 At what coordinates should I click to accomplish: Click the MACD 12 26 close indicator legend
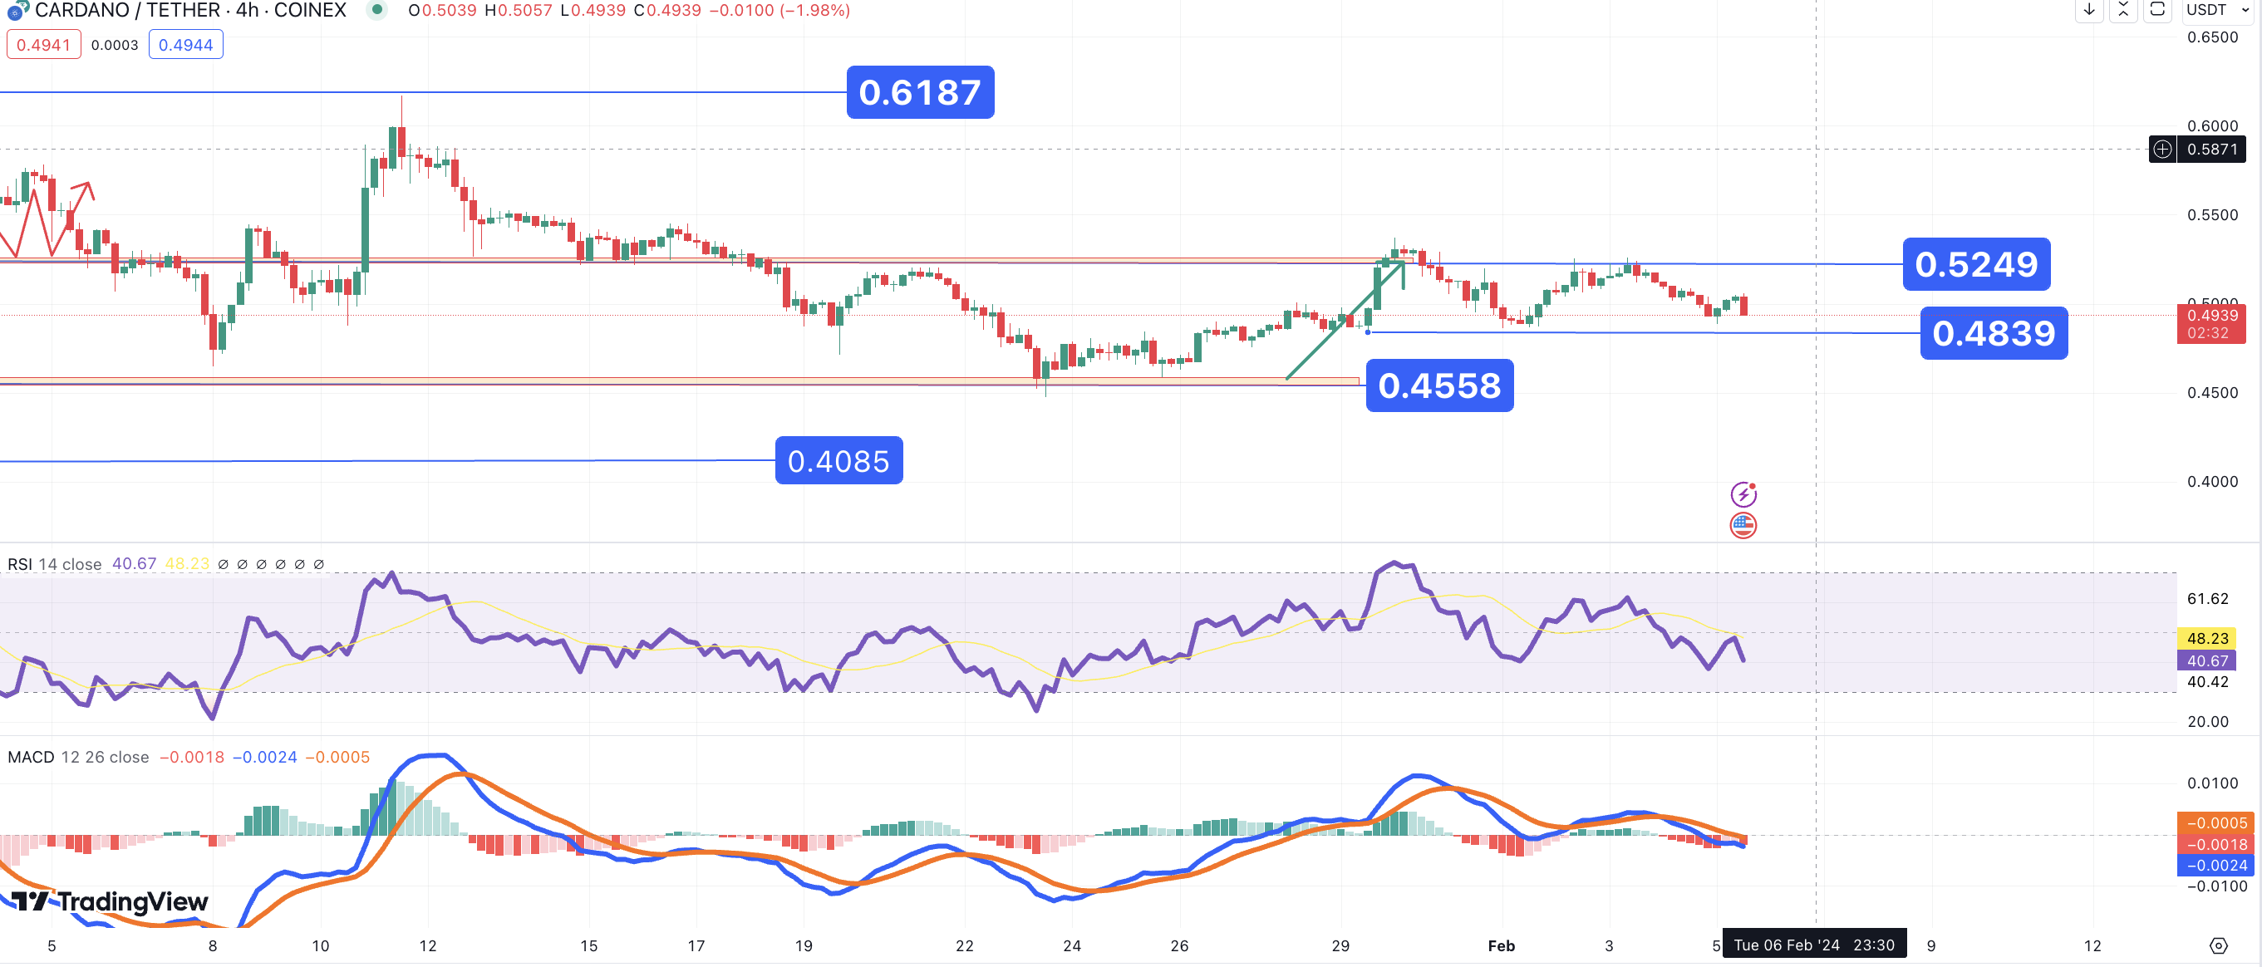78,758
